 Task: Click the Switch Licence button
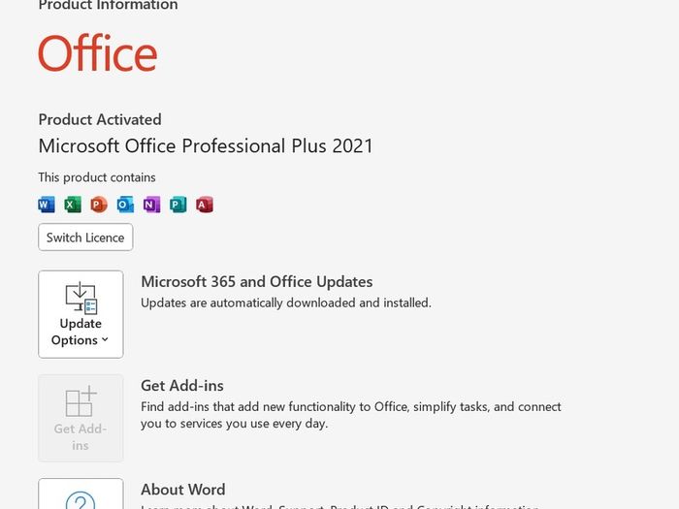point(85,238)
